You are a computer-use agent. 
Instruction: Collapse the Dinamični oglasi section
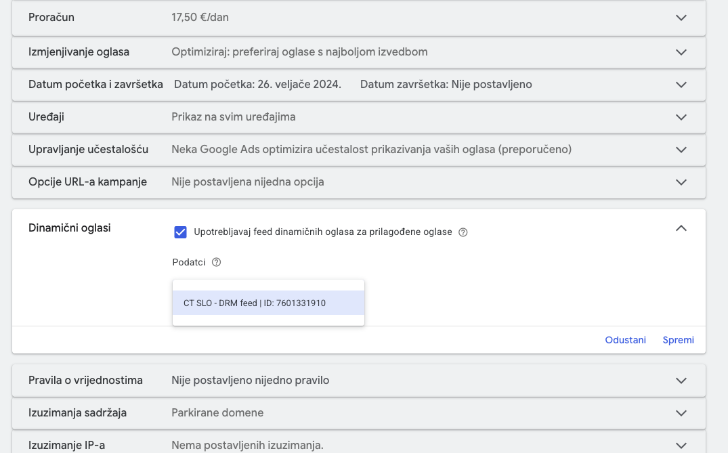[x=681, y=228]
